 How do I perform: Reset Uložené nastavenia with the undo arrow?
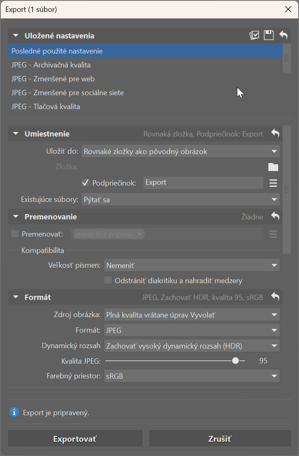[283, 35]
